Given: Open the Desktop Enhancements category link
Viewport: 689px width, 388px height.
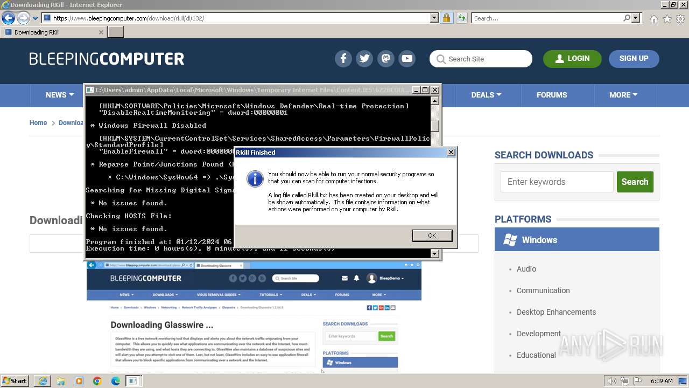Looking at the screenshot, I should 556,312.
